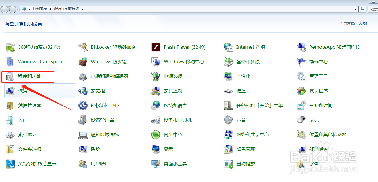Open the 英特尔® 核芯显卡 icon
378x182 pixels.
tap(10, 164)
